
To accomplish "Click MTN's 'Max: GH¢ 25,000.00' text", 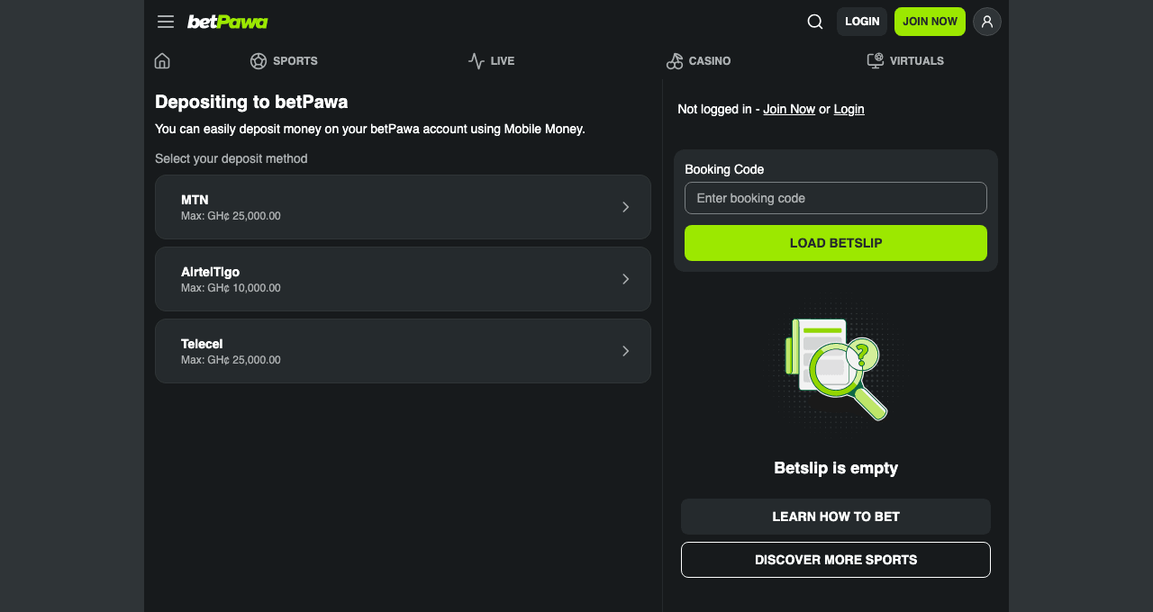I will [231, 216].
